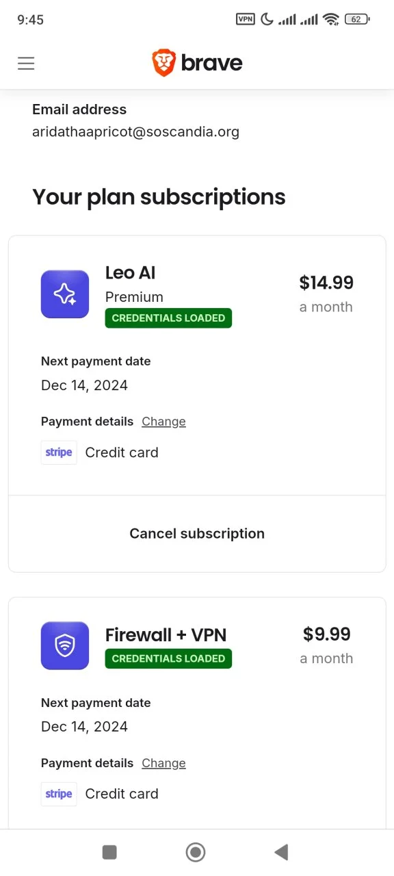This screenshot has width=394, height=876.
Task: Cancel the Leo AI subscription
Action: tap(197, 534)
